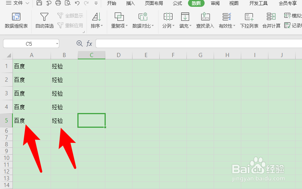Expand the 数据对比 dropdown arrow
Viewport: 302px width, 189px height.
tap(153, 26)
